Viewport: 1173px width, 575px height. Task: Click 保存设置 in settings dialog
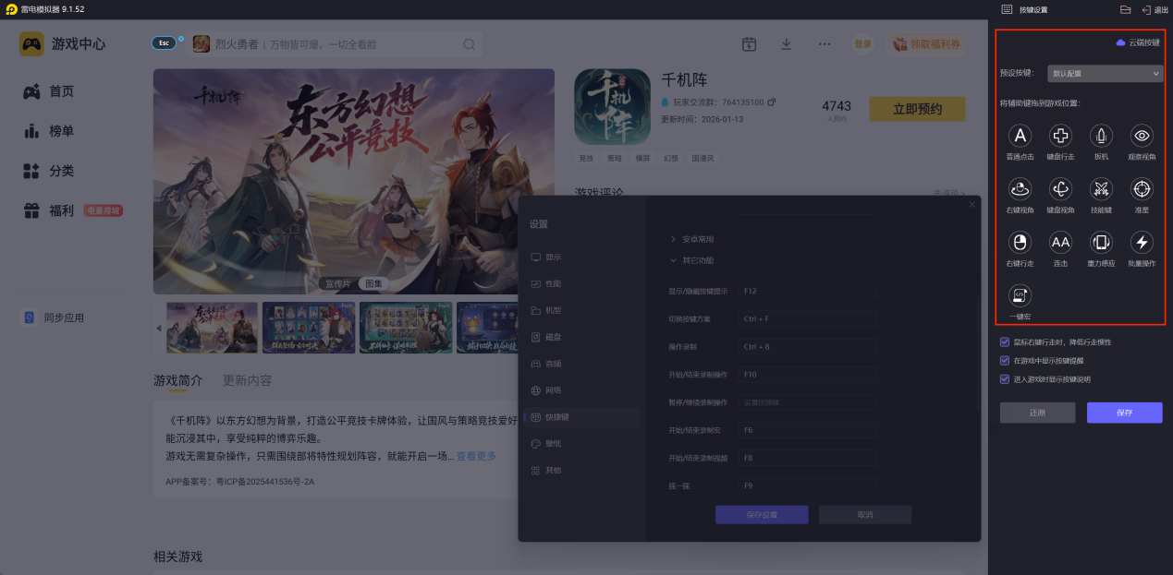762,514
